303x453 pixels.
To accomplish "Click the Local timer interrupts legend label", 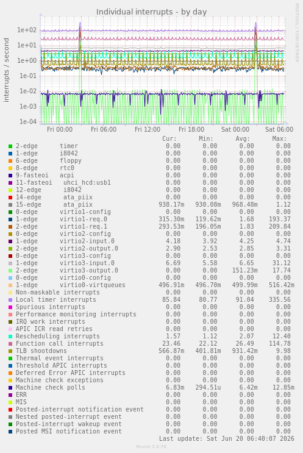I will pyautogui.click(x=55, y=300).
